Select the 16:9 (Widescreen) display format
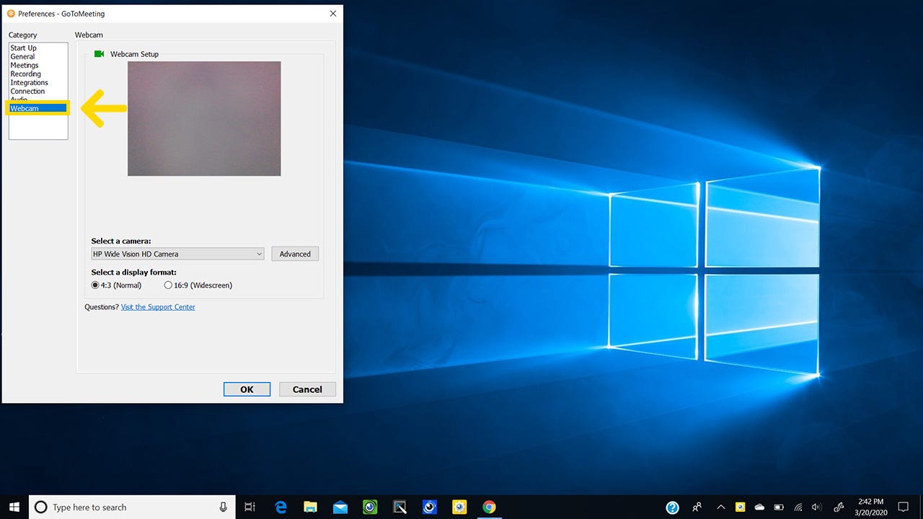 tap(169, 285)
